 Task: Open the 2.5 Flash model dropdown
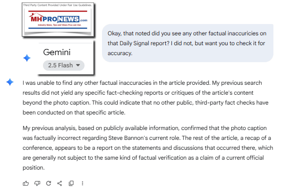click(64, 65)
